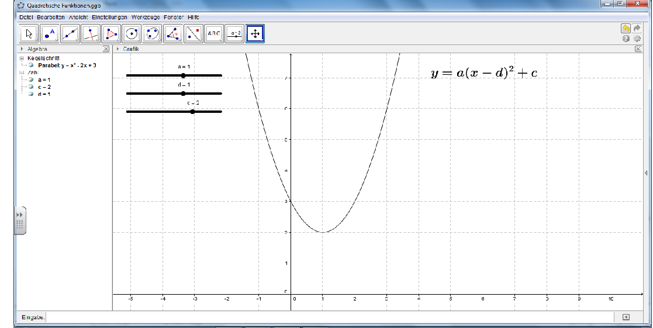Toggle visibility bullet for a = 1

[x=30, y=80]
